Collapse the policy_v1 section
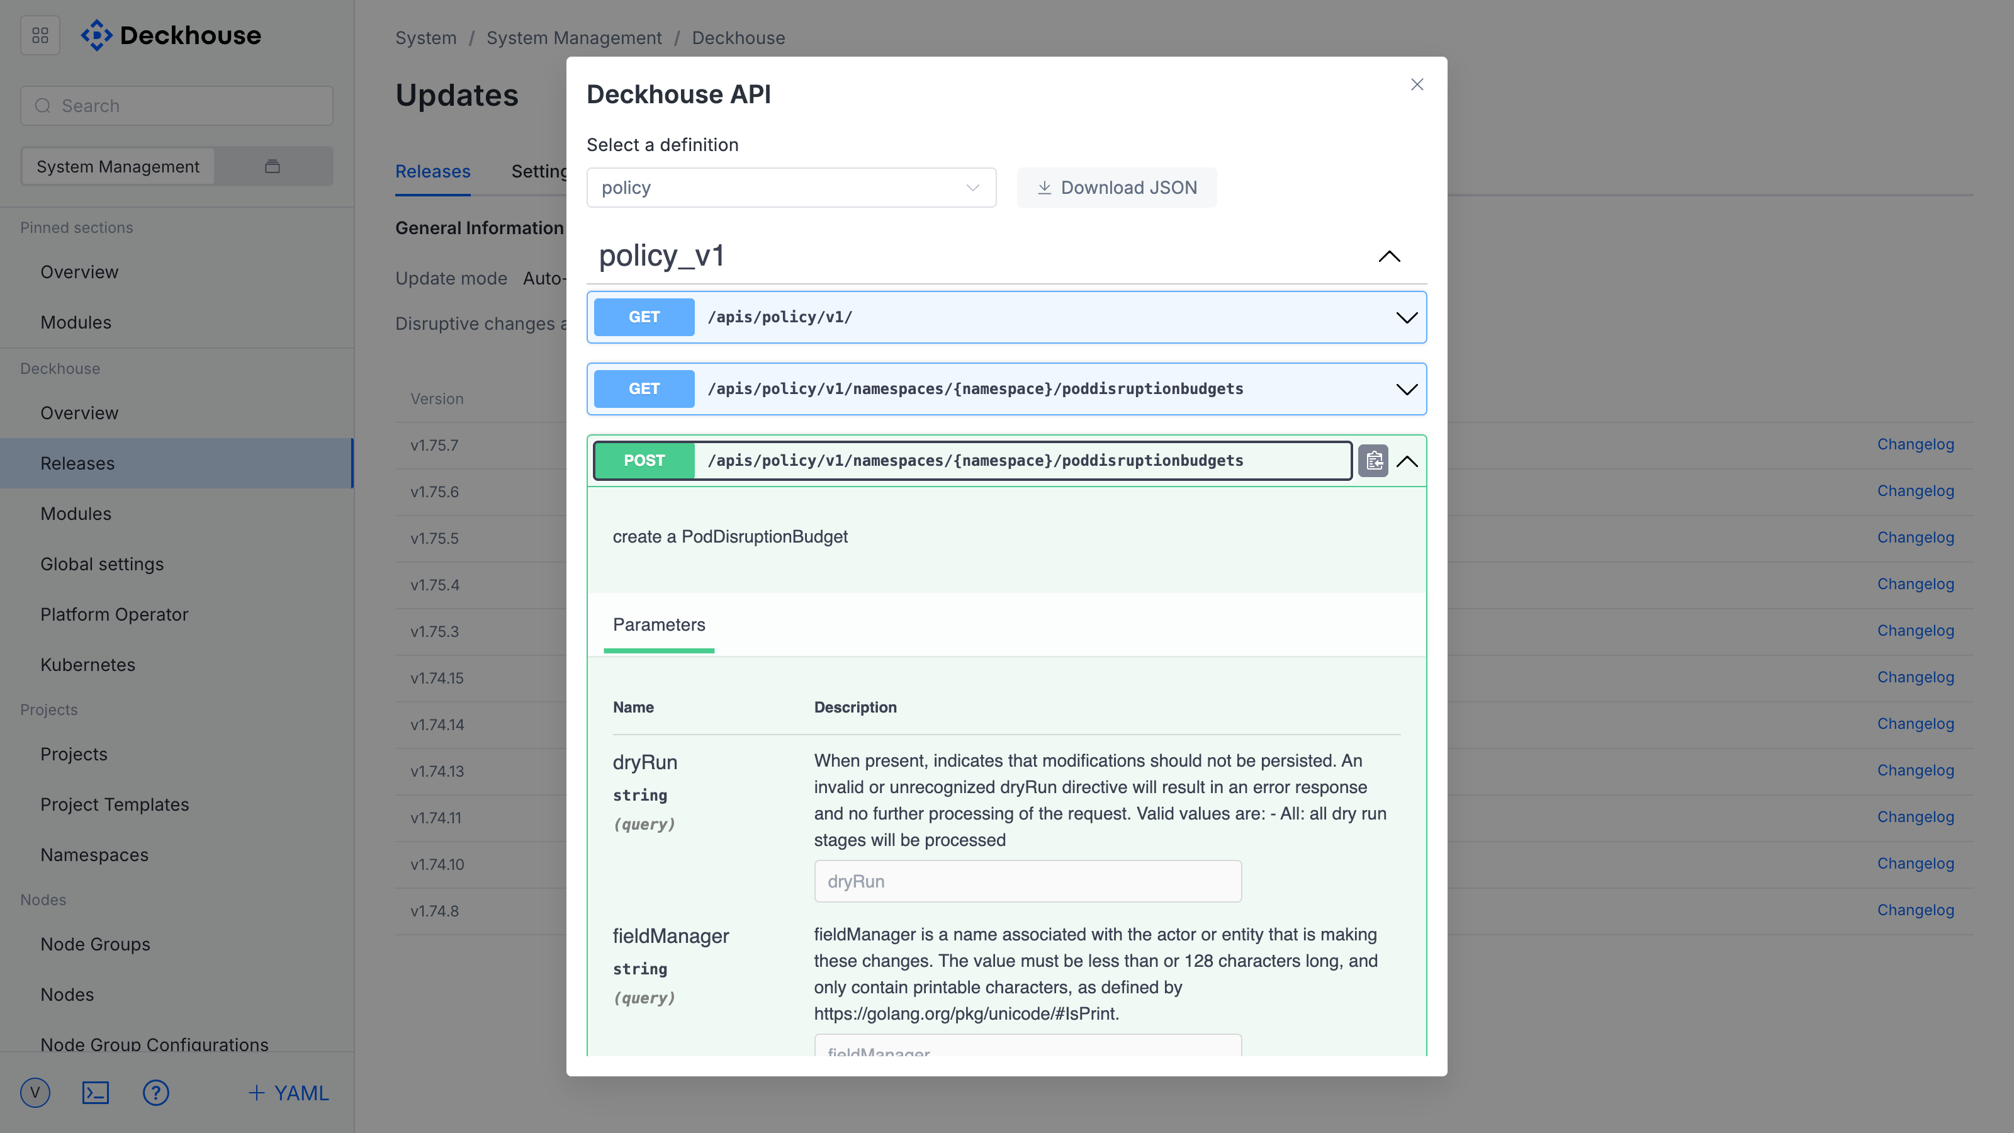2014x1133 pixels. point(1389,256)
